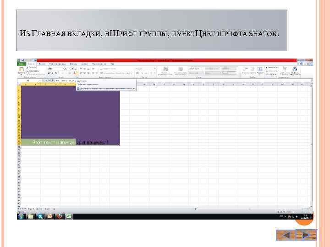Open Firefox from the taskbar
This screenshot has height=247, width=330.
pyautogui.click(x=59, y=216)
